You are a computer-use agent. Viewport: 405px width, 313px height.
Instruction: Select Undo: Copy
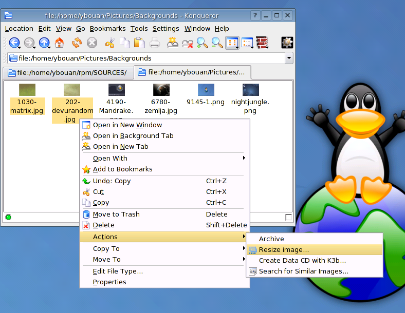click(x=163, y=181)
